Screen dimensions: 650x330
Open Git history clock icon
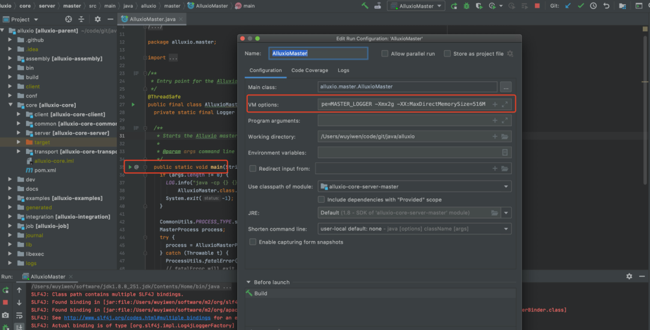click(593, 6)
